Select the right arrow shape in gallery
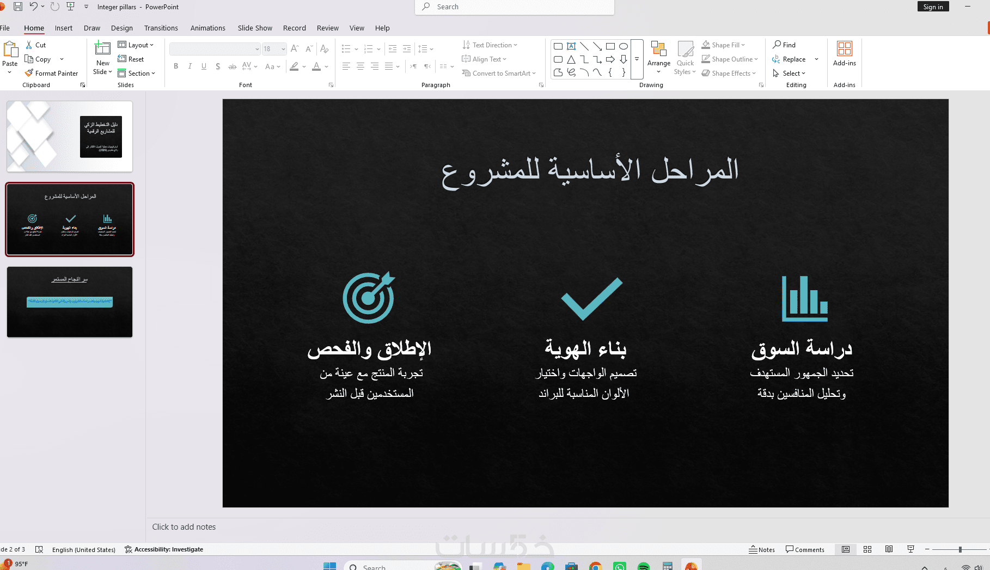990x570 pixels. coord(610,59)
